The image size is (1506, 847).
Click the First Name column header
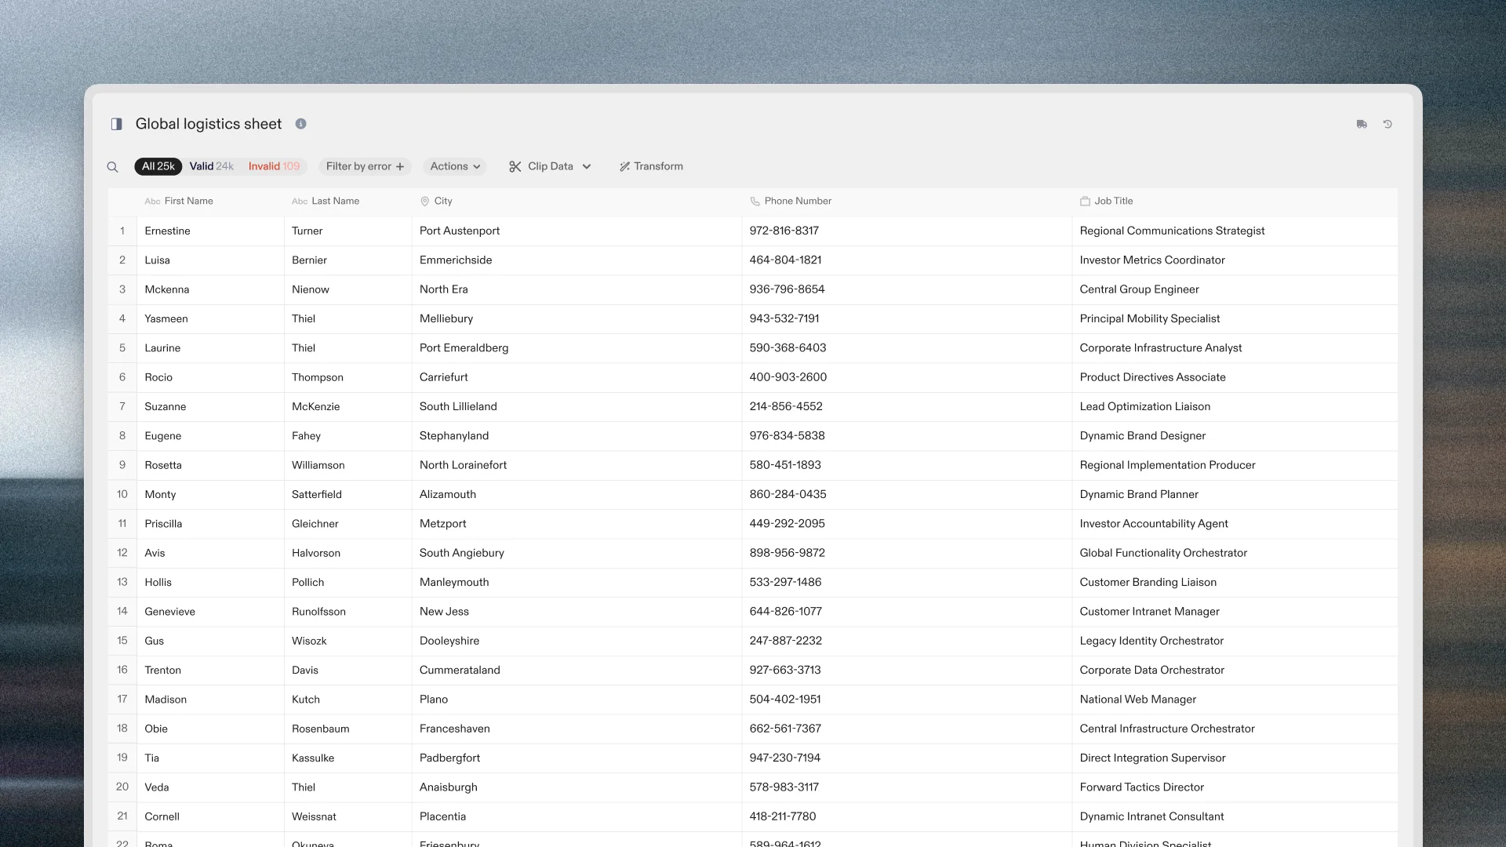tap(188, 201)
